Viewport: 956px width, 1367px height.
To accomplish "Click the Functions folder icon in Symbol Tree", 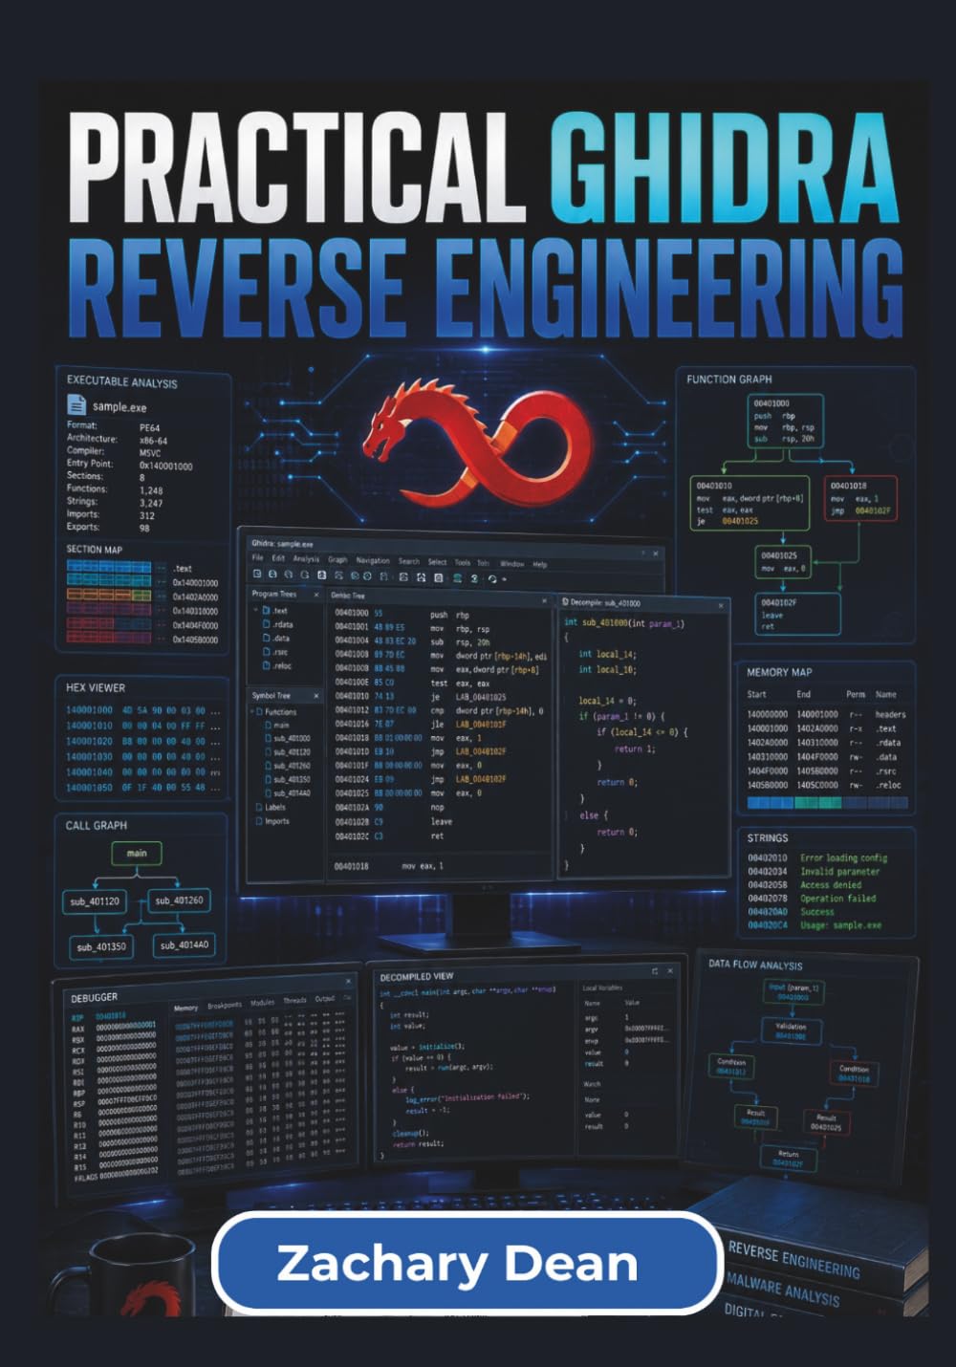I will (259, 712).
